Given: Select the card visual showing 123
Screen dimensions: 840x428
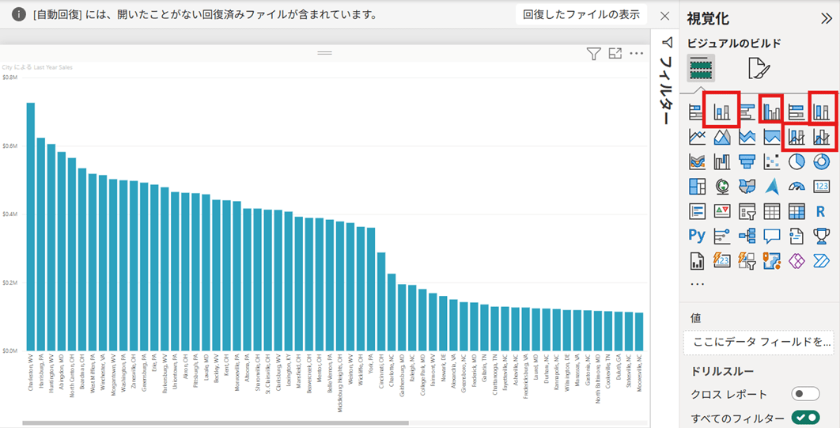Looking at the screenshot, I should pyautogui.click(x=822, y=186).
